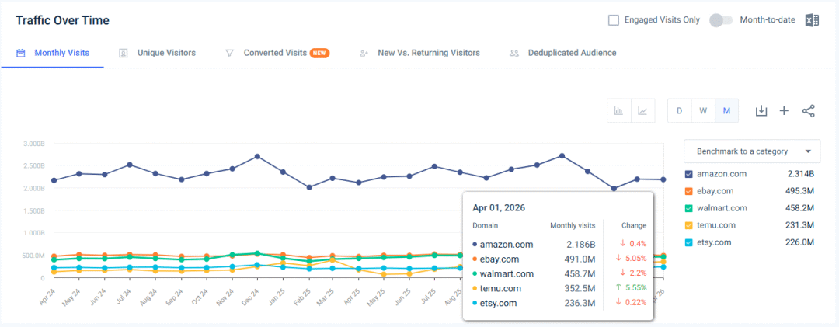Open the Converted Visits tab
The image size is (839, 327).
(x=277, y=53)
